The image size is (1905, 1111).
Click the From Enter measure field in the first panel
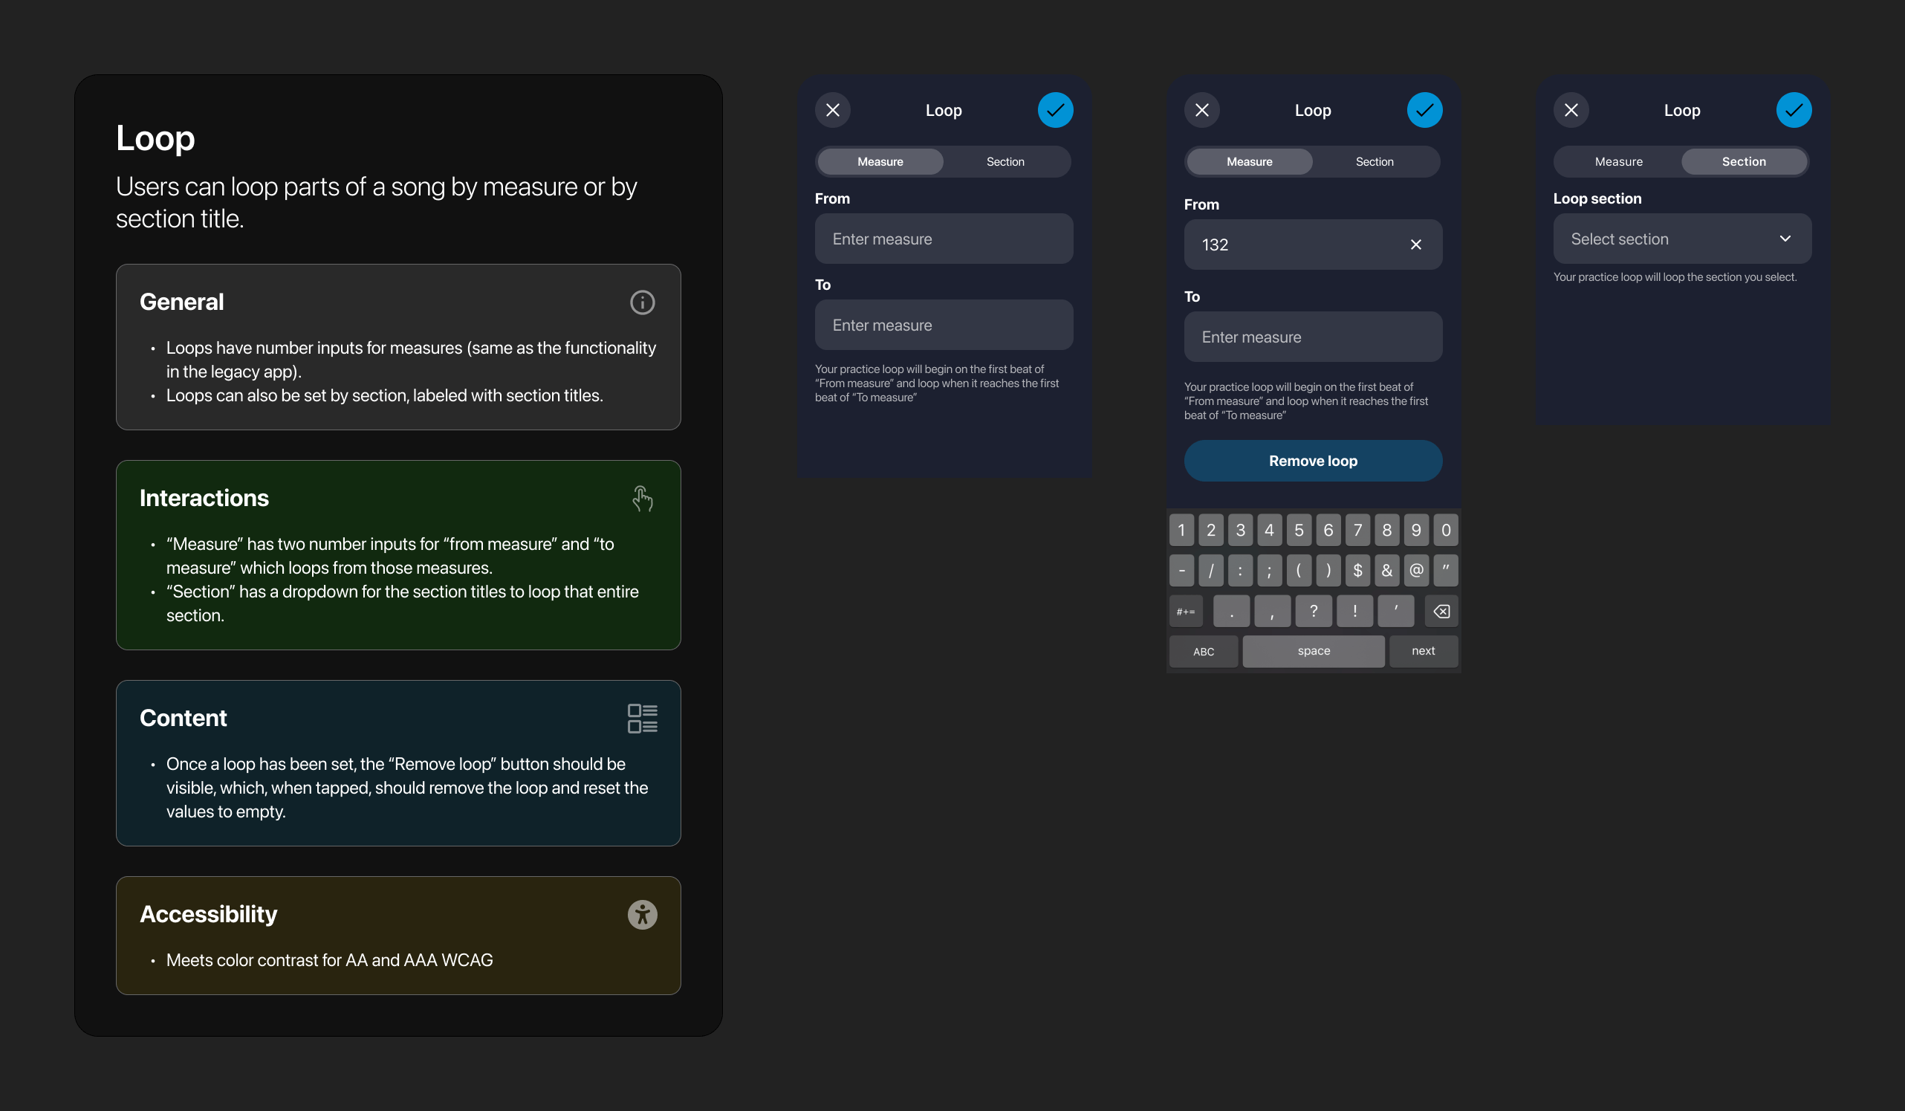943,239
